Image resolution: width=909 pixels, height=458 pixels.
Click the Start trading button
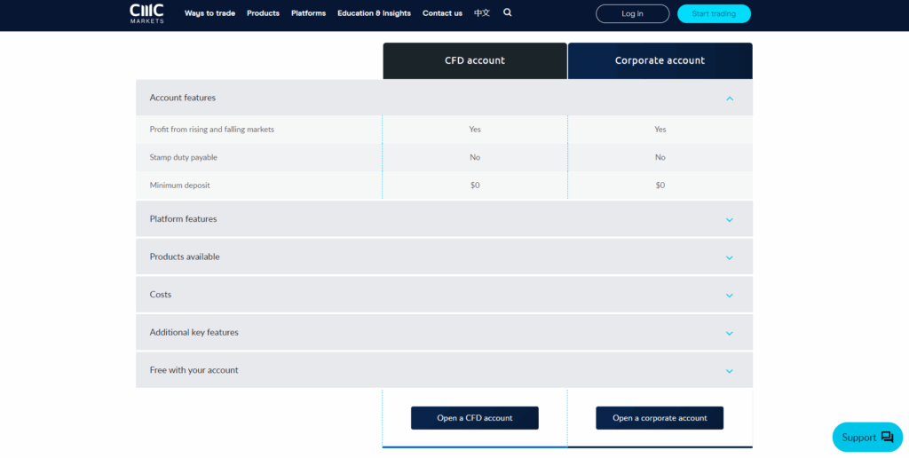pyautogui.click(x=714, y=13)
